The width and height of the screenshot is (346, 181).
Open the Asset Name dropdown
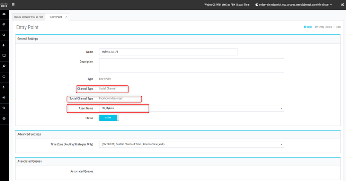191,108
